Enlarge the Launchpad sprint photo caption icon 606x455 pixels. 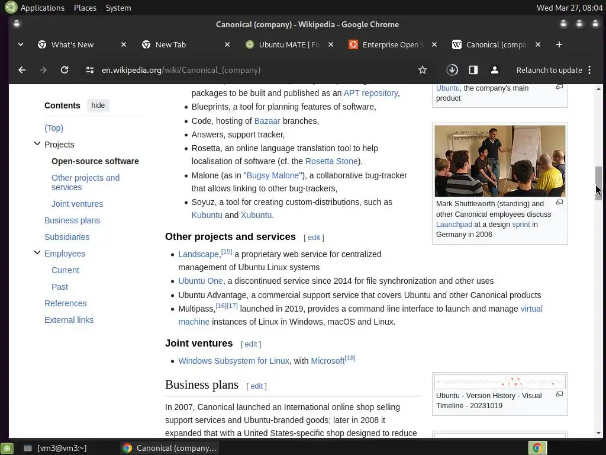(559, 202)
